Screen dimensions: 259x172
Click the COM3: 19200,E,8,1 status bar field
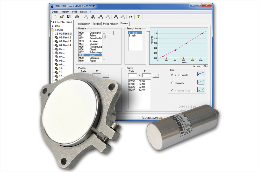[153, 118]
